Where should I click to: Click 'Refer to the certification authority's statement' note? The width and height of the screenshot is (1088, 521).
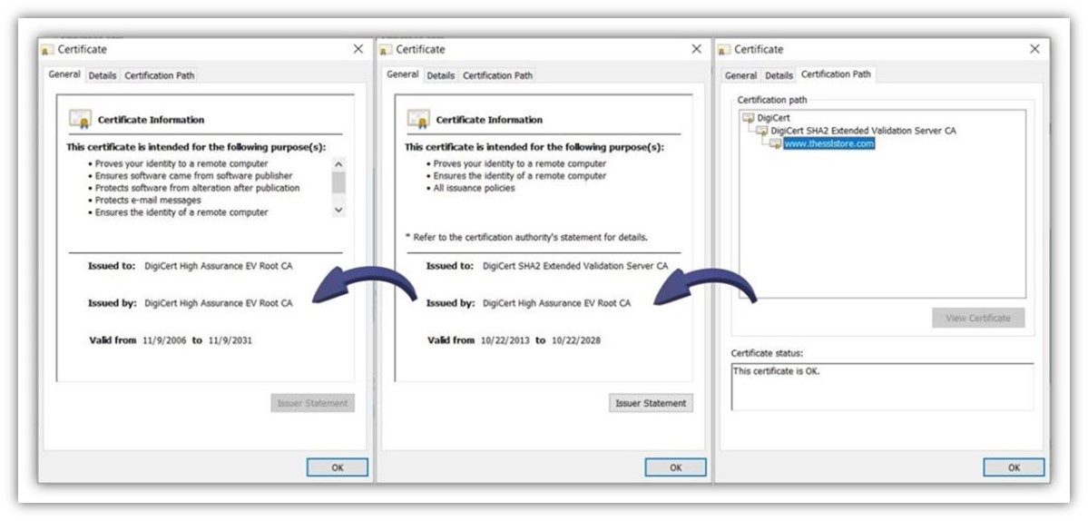click(526, 237)
